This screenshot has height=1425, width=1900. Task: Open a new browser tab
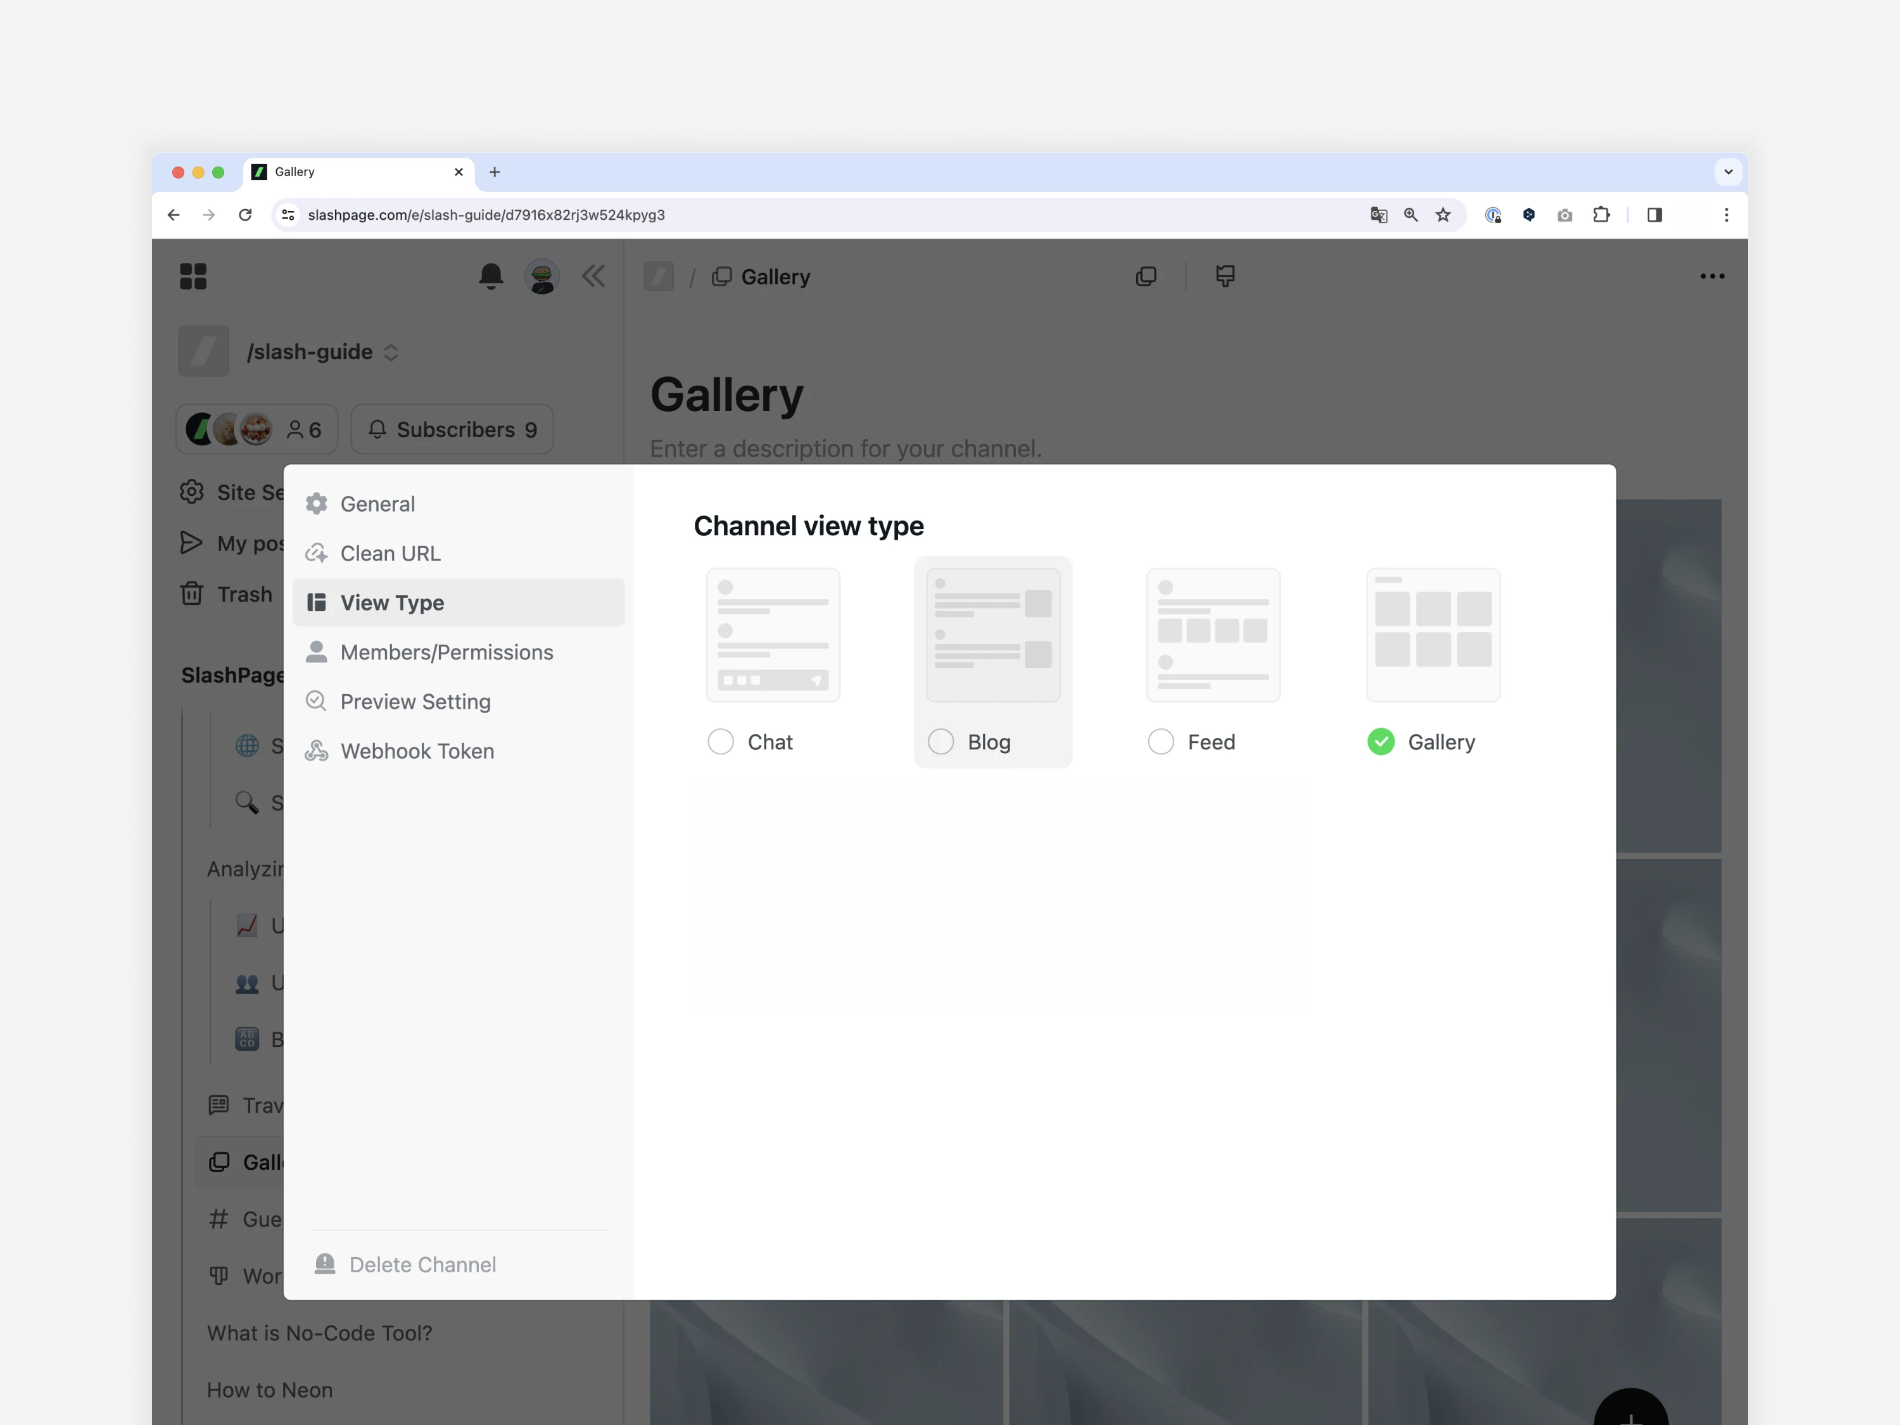coord(495,172)
